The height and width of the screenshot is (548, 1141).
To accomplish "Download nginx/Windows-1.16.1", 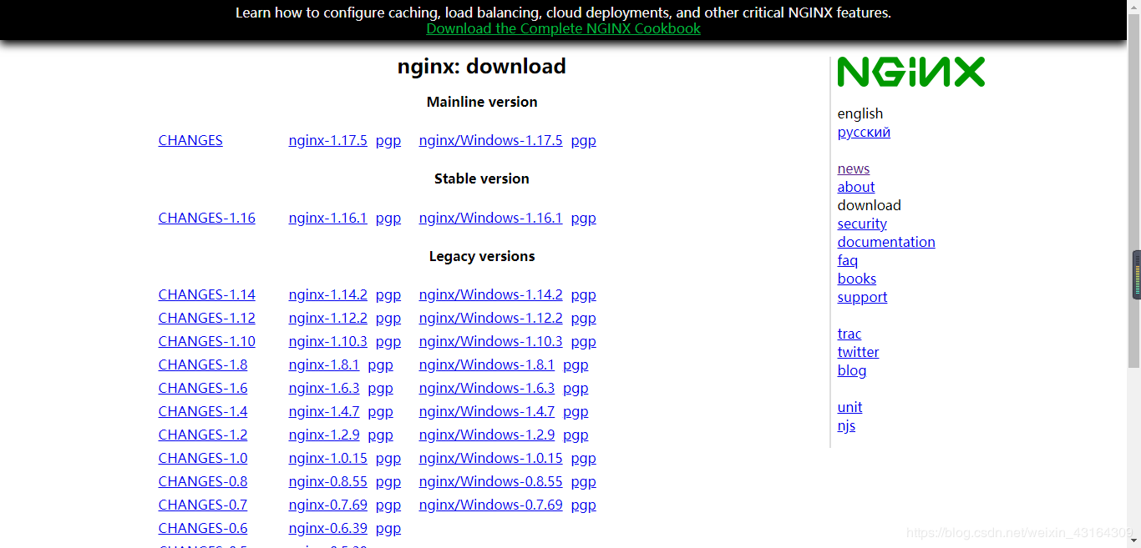I will 490,218.
